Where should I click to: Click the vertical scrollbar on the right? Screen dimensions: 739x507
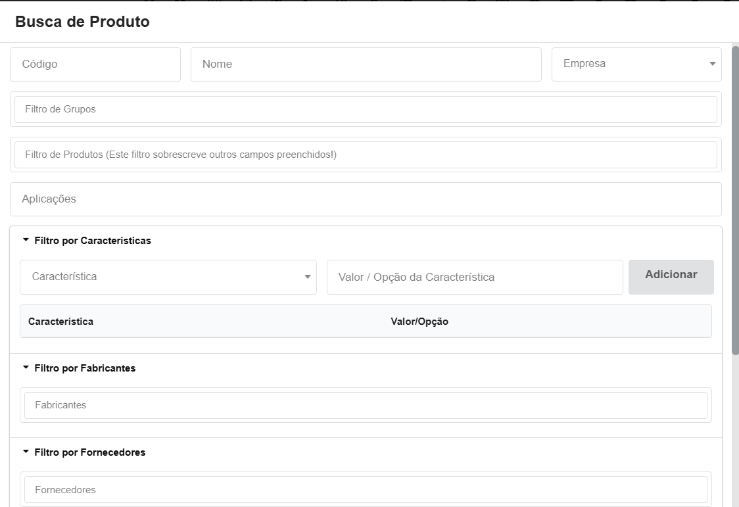click(734, 197)
